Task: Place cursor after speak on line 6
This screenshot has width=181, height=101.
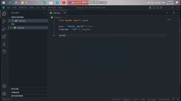Action: click(x=65, y=35)
